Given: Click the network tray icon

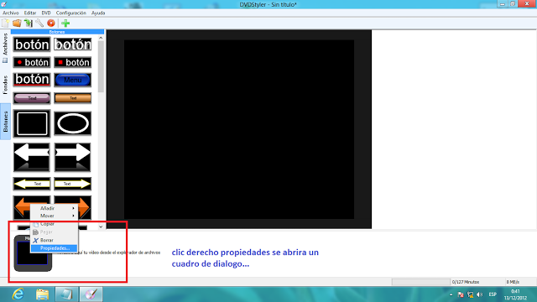Looking at the screenshot, I should 470,294.
